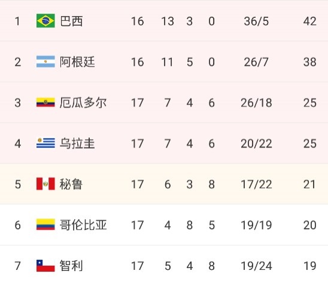Select Ecuador's 26/18 goal record

click(256, 103)
